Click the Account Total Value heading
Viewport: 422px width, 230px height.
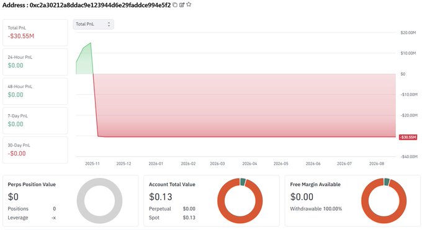[172, 185]
